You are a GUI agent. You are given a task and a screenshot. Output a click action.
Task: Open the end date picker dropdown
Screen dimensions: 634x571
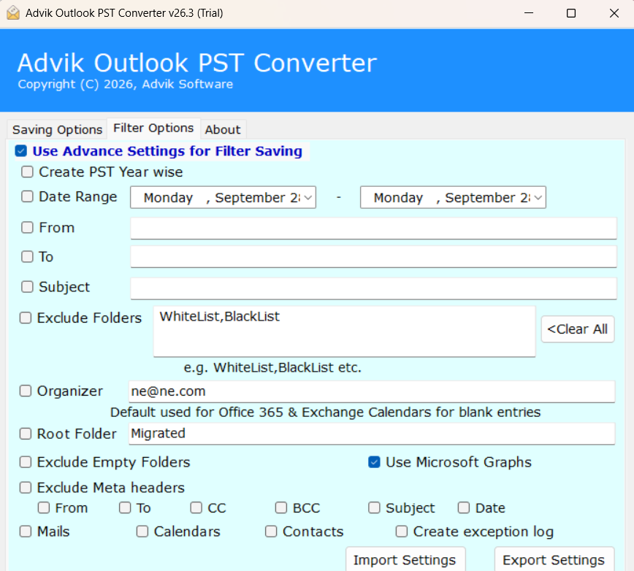pos(538,198)
